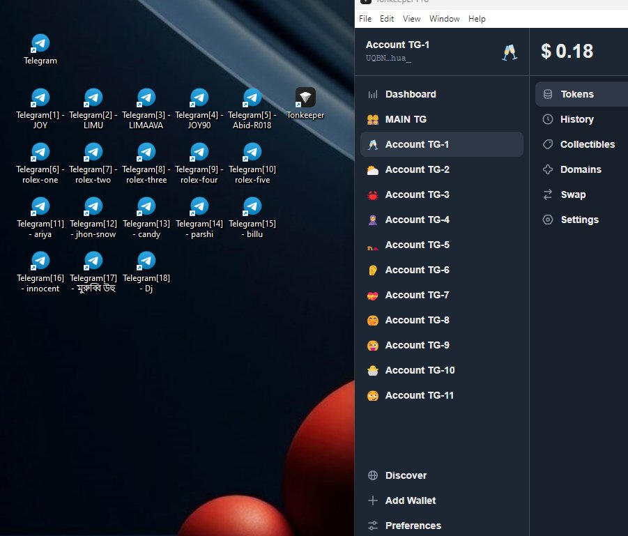Viewport: 628px width, 536px height.
Task: Click the $ 0.18 balance amount
Action: point(567,52)
